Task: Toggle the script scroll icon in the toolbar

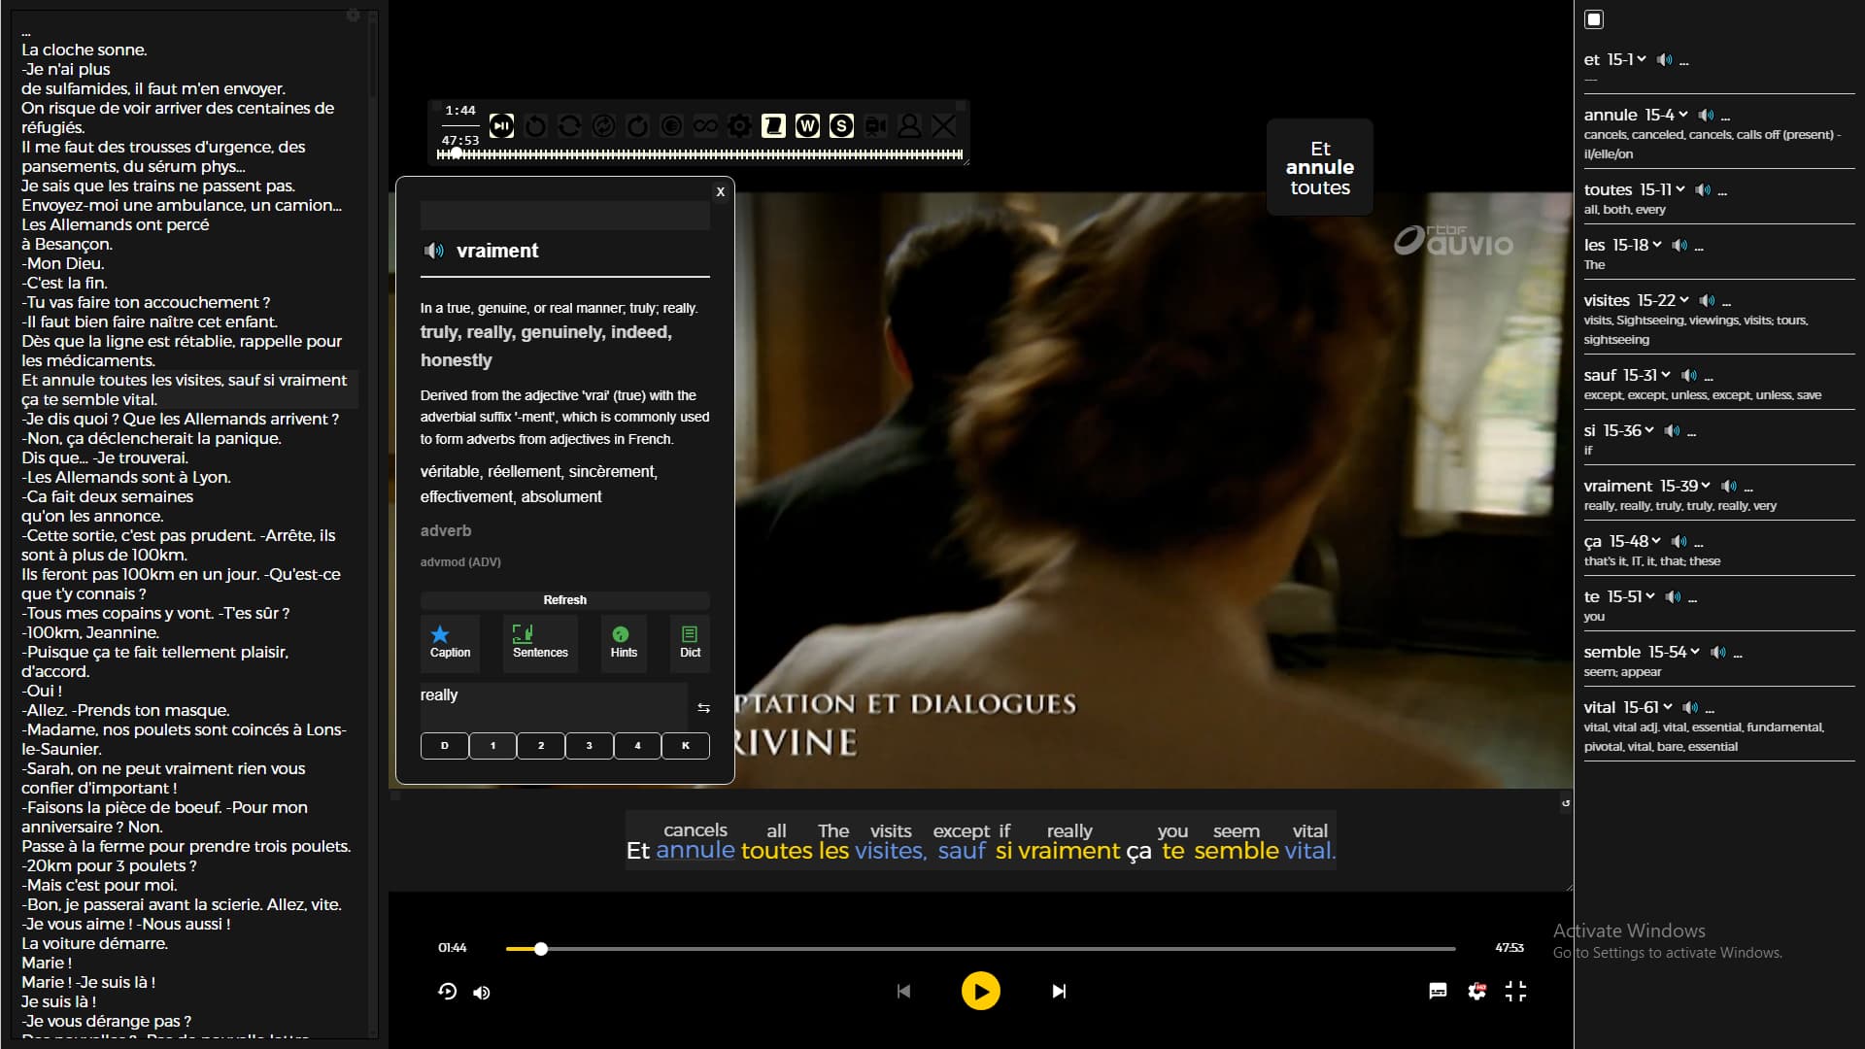Action: tap(773, 126)
